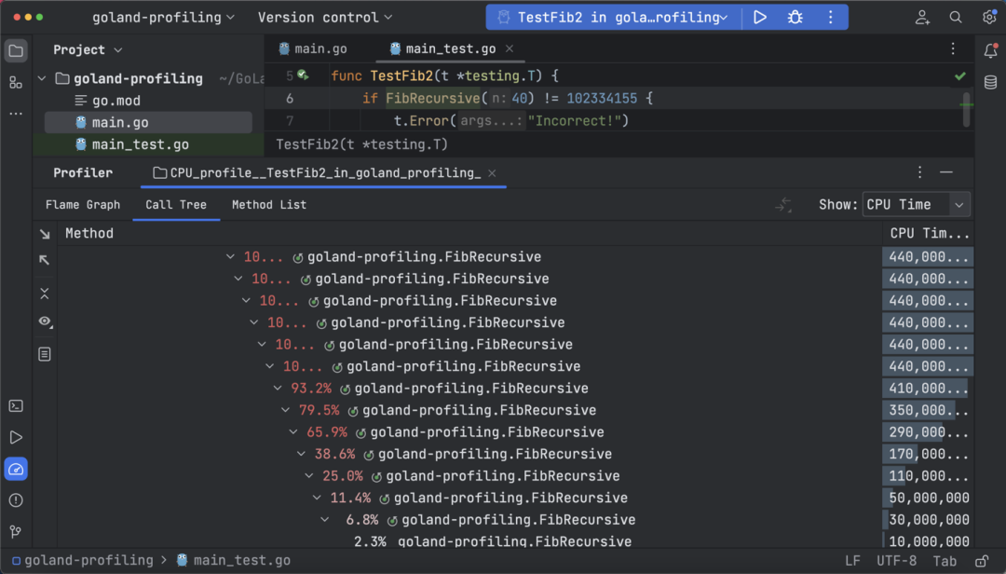Collapse the 93.2% FibRecursive node
Screen dimensions: 1006x574
pos(278,388)
